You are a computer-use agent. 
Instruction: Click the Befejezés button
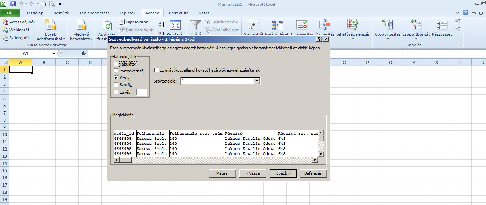pos(313,173)
